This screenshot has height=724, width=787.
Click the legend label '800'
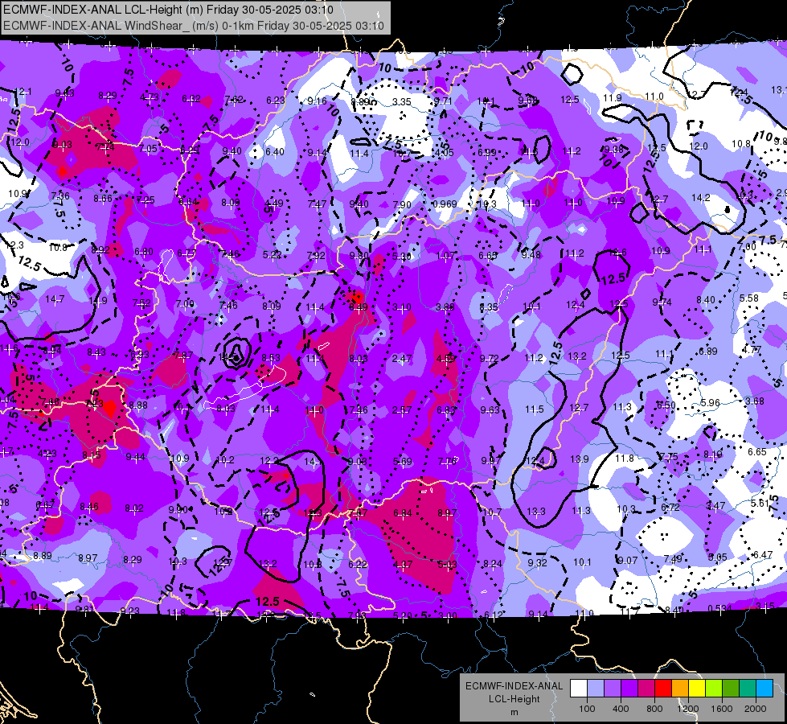(x=654, y=709)
